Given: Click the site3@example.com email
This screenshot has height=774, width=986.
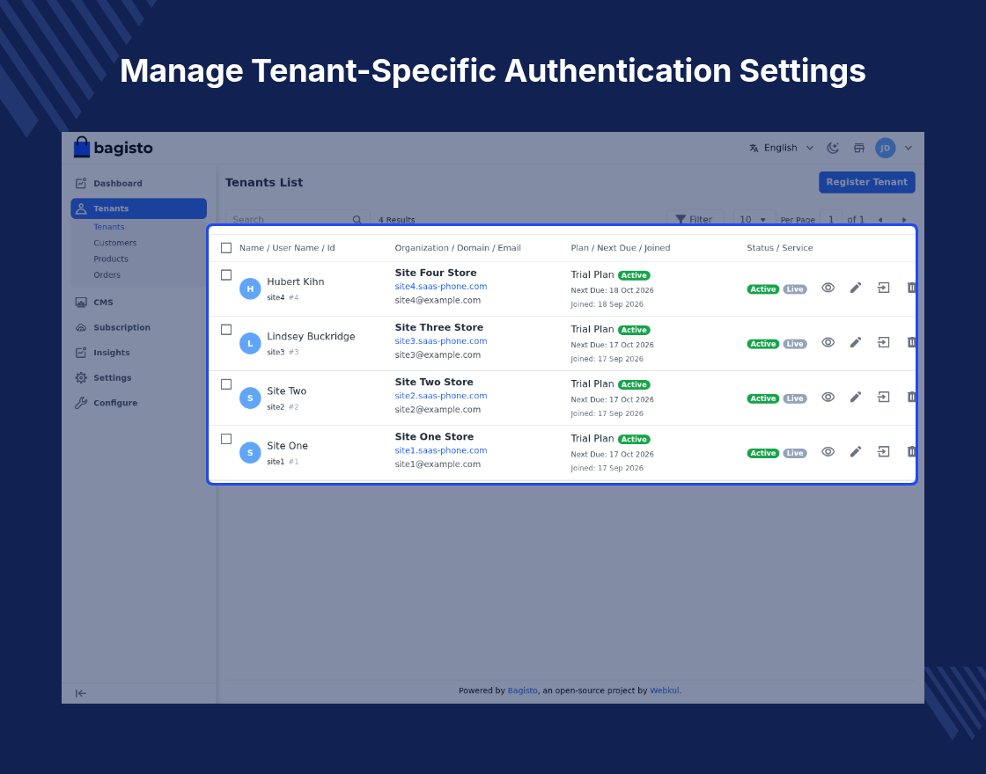Looking at the screenshot, I should (x=438, y=355).
